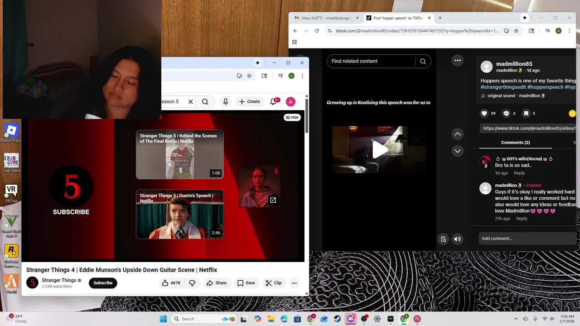
Task: Click the TikTok URL address bar
Action: (417, 31)
